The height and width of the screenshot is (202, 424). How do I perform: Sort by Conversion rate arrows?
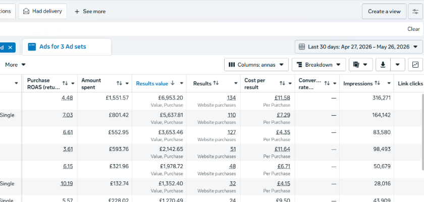click(x=327, y=83)
